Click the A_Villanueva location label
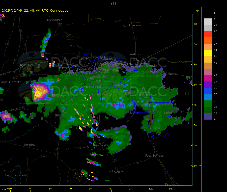Image resolution: width=227 pixels, height=192 pixels. coord(132,25)
